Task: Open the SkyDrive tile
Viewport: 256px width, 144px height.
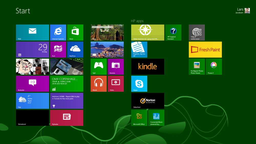Action: click(75, 50)
